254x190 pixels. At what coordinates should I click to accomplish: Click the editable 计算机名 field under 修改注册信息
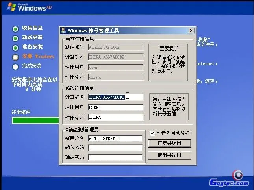116,97
